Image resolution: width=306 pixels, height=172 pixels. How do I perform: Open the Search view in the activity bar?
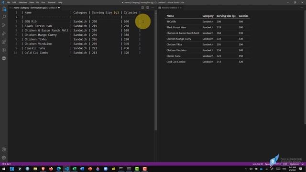[4, 17]
